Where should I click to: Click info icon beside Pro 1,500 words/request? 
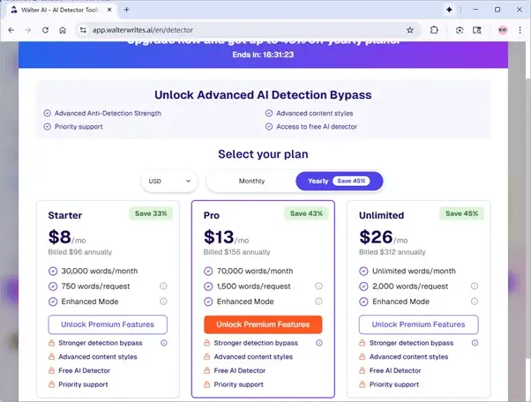coord(318,287)
